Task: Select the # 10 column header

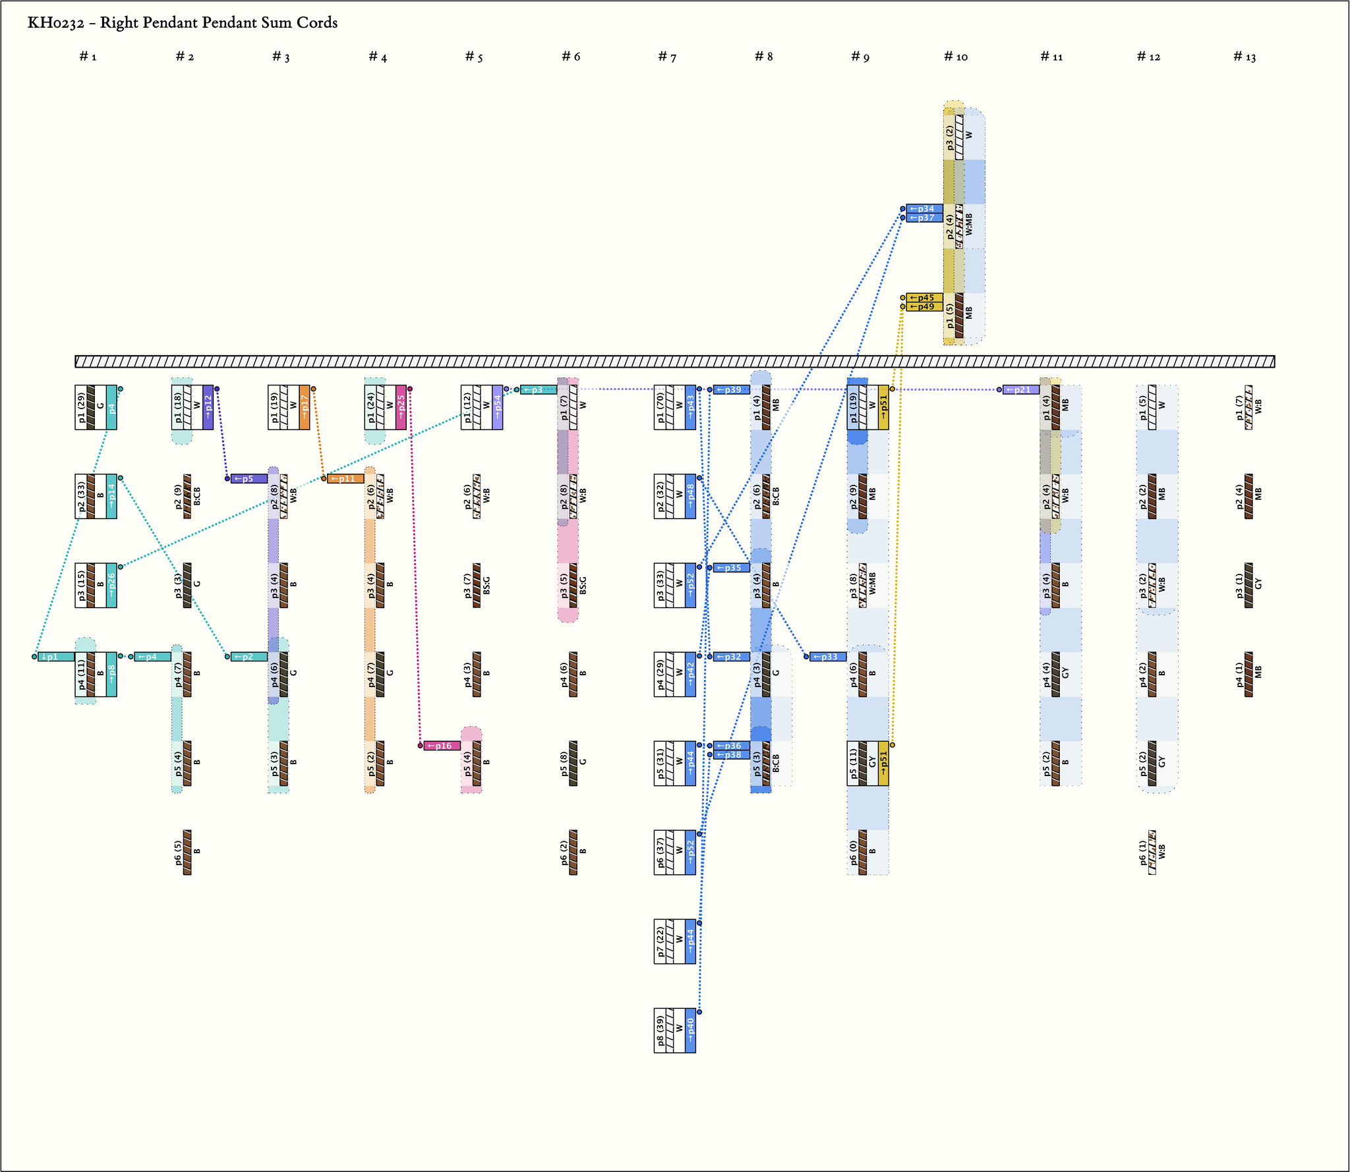Action: click(956, 57)
